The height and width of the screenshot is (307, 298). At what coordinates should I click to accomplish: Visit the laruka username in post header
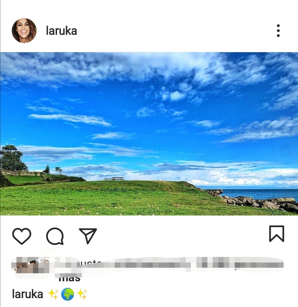[x=62, y=31]
